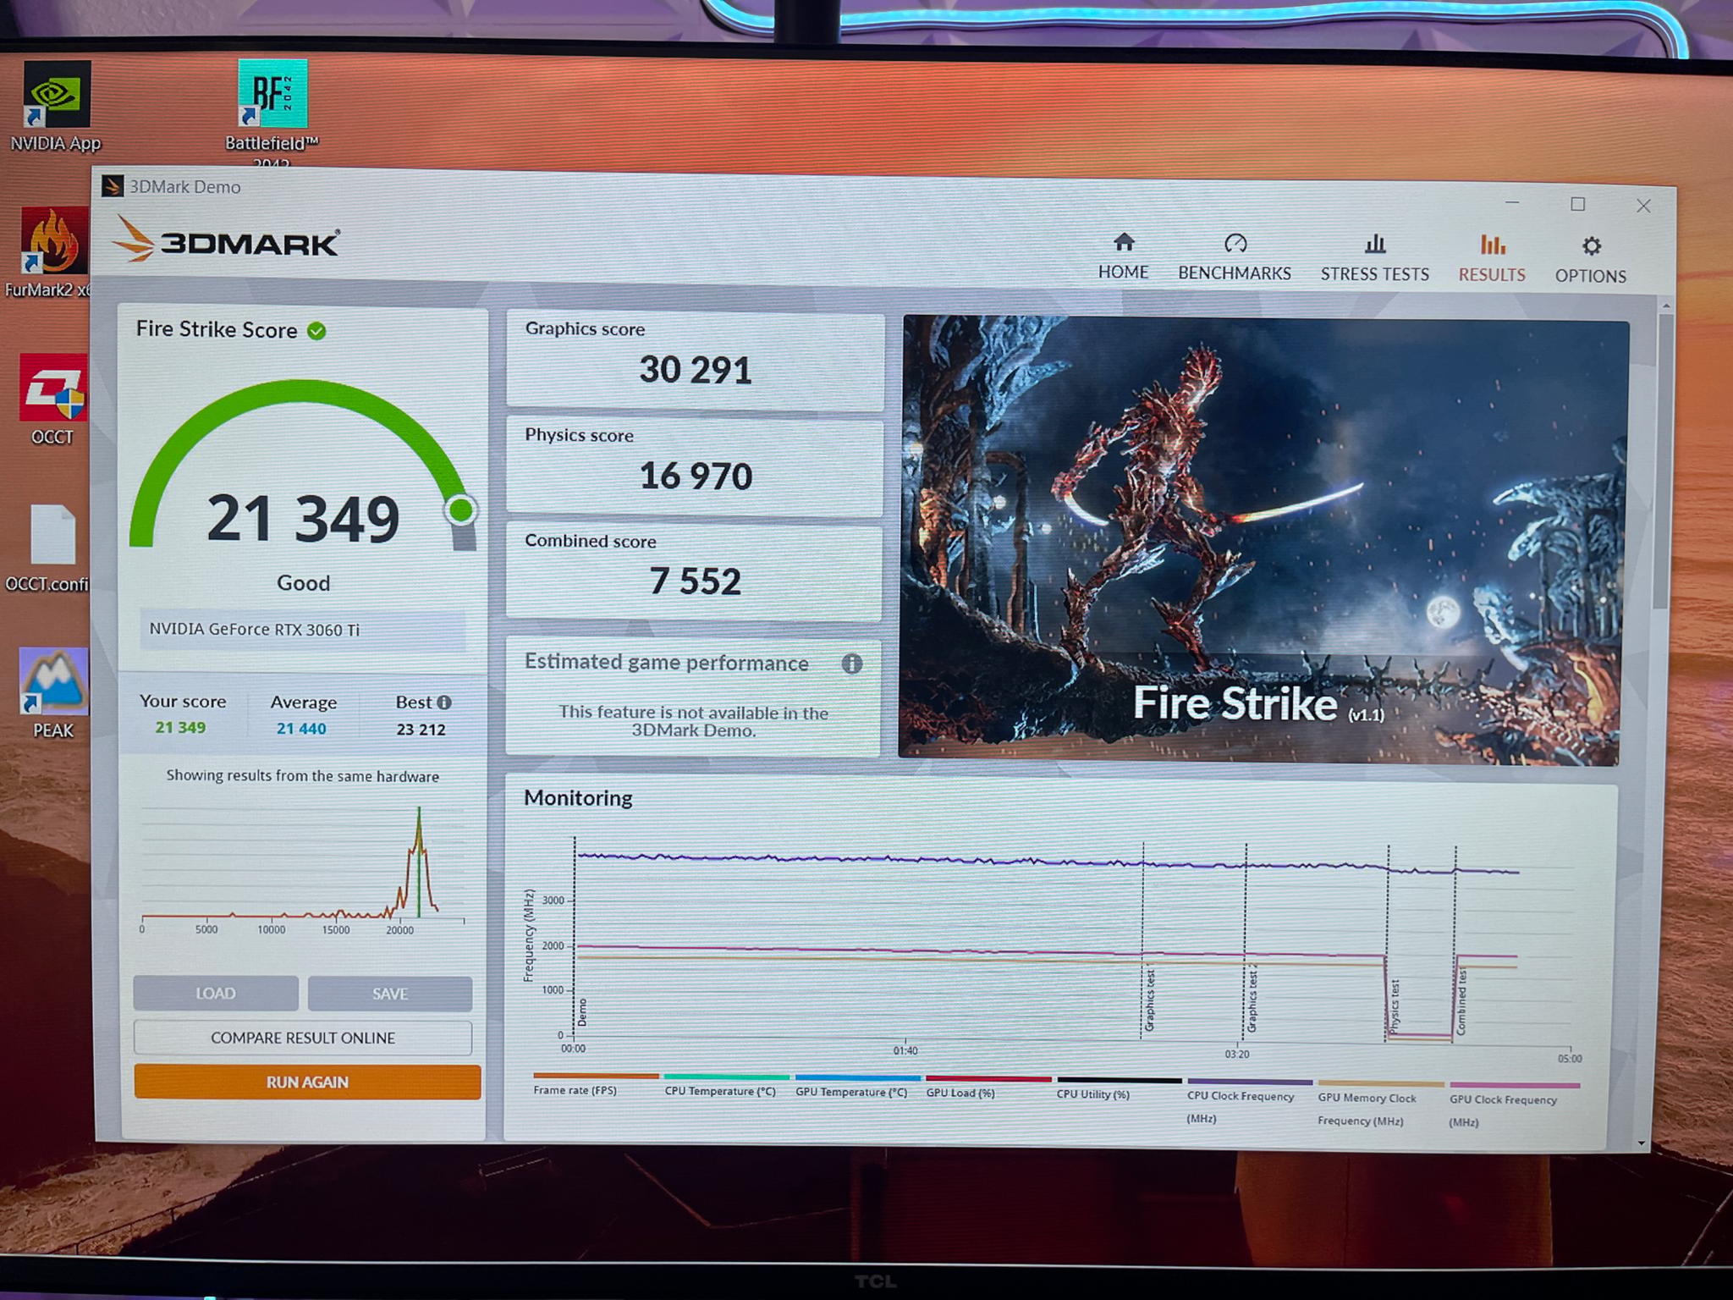This screenshot has height=1300, width=1733.
Task: Launch the OCCT desktop shortcut
Action: click(52, 399)
